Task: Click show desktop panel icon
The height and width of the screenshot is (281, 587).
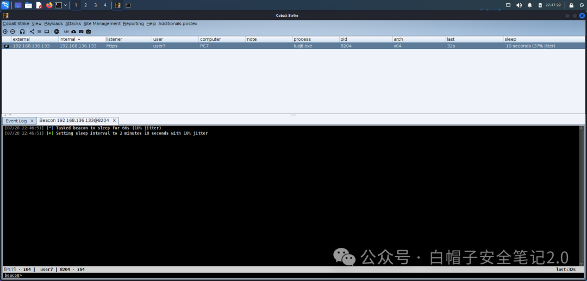Action: [x=18, y=5]
